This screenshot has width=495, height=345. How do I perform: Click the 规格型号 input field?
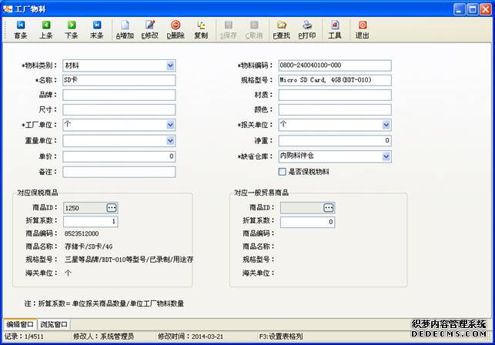(x=335, y=80)
